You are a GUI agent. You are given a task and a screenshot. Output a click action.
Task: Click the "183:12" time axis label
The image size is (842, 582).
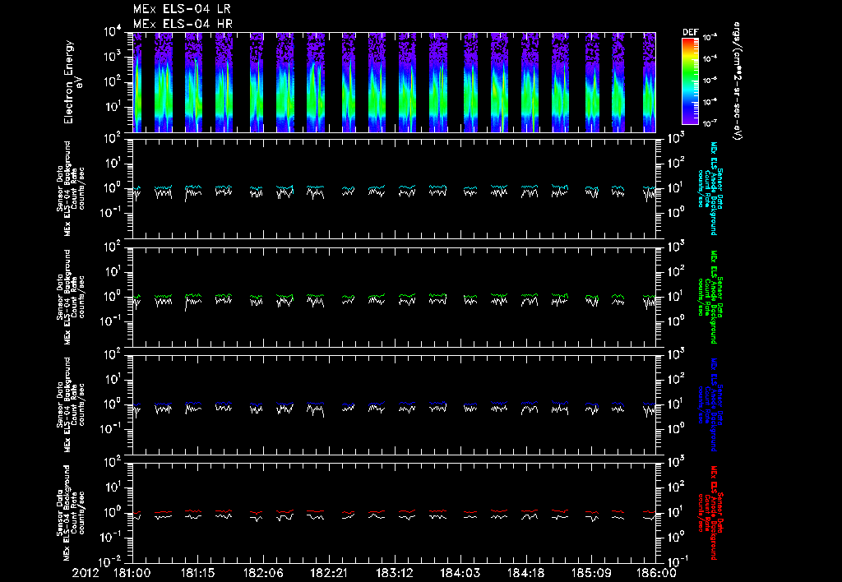click(x=394, y=573)
